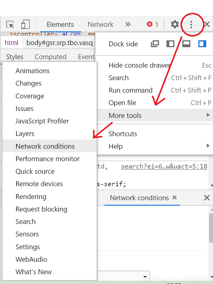Open the Styles pane tab
The image size is (213, 284).
click(x=15, y=57)
